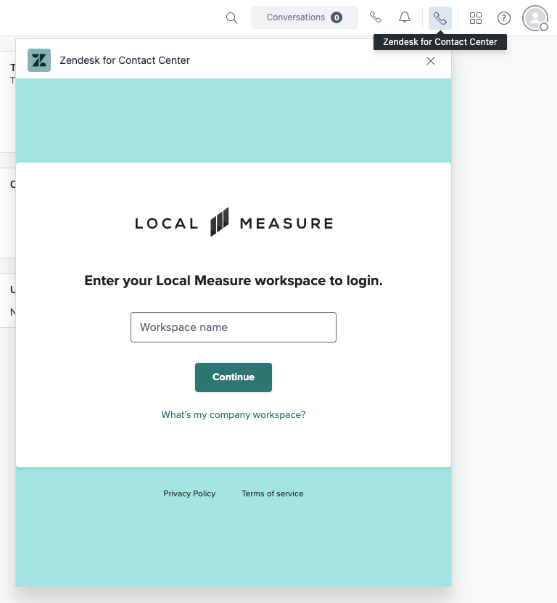Open the Privacy Policy link
The height and width of the screenshot is (603, 557).
coord(189,493)
